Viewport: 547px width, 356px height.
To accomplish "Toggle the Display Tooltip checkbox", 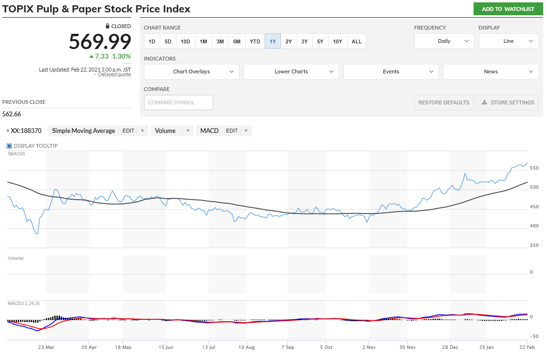I will (9, 146).
